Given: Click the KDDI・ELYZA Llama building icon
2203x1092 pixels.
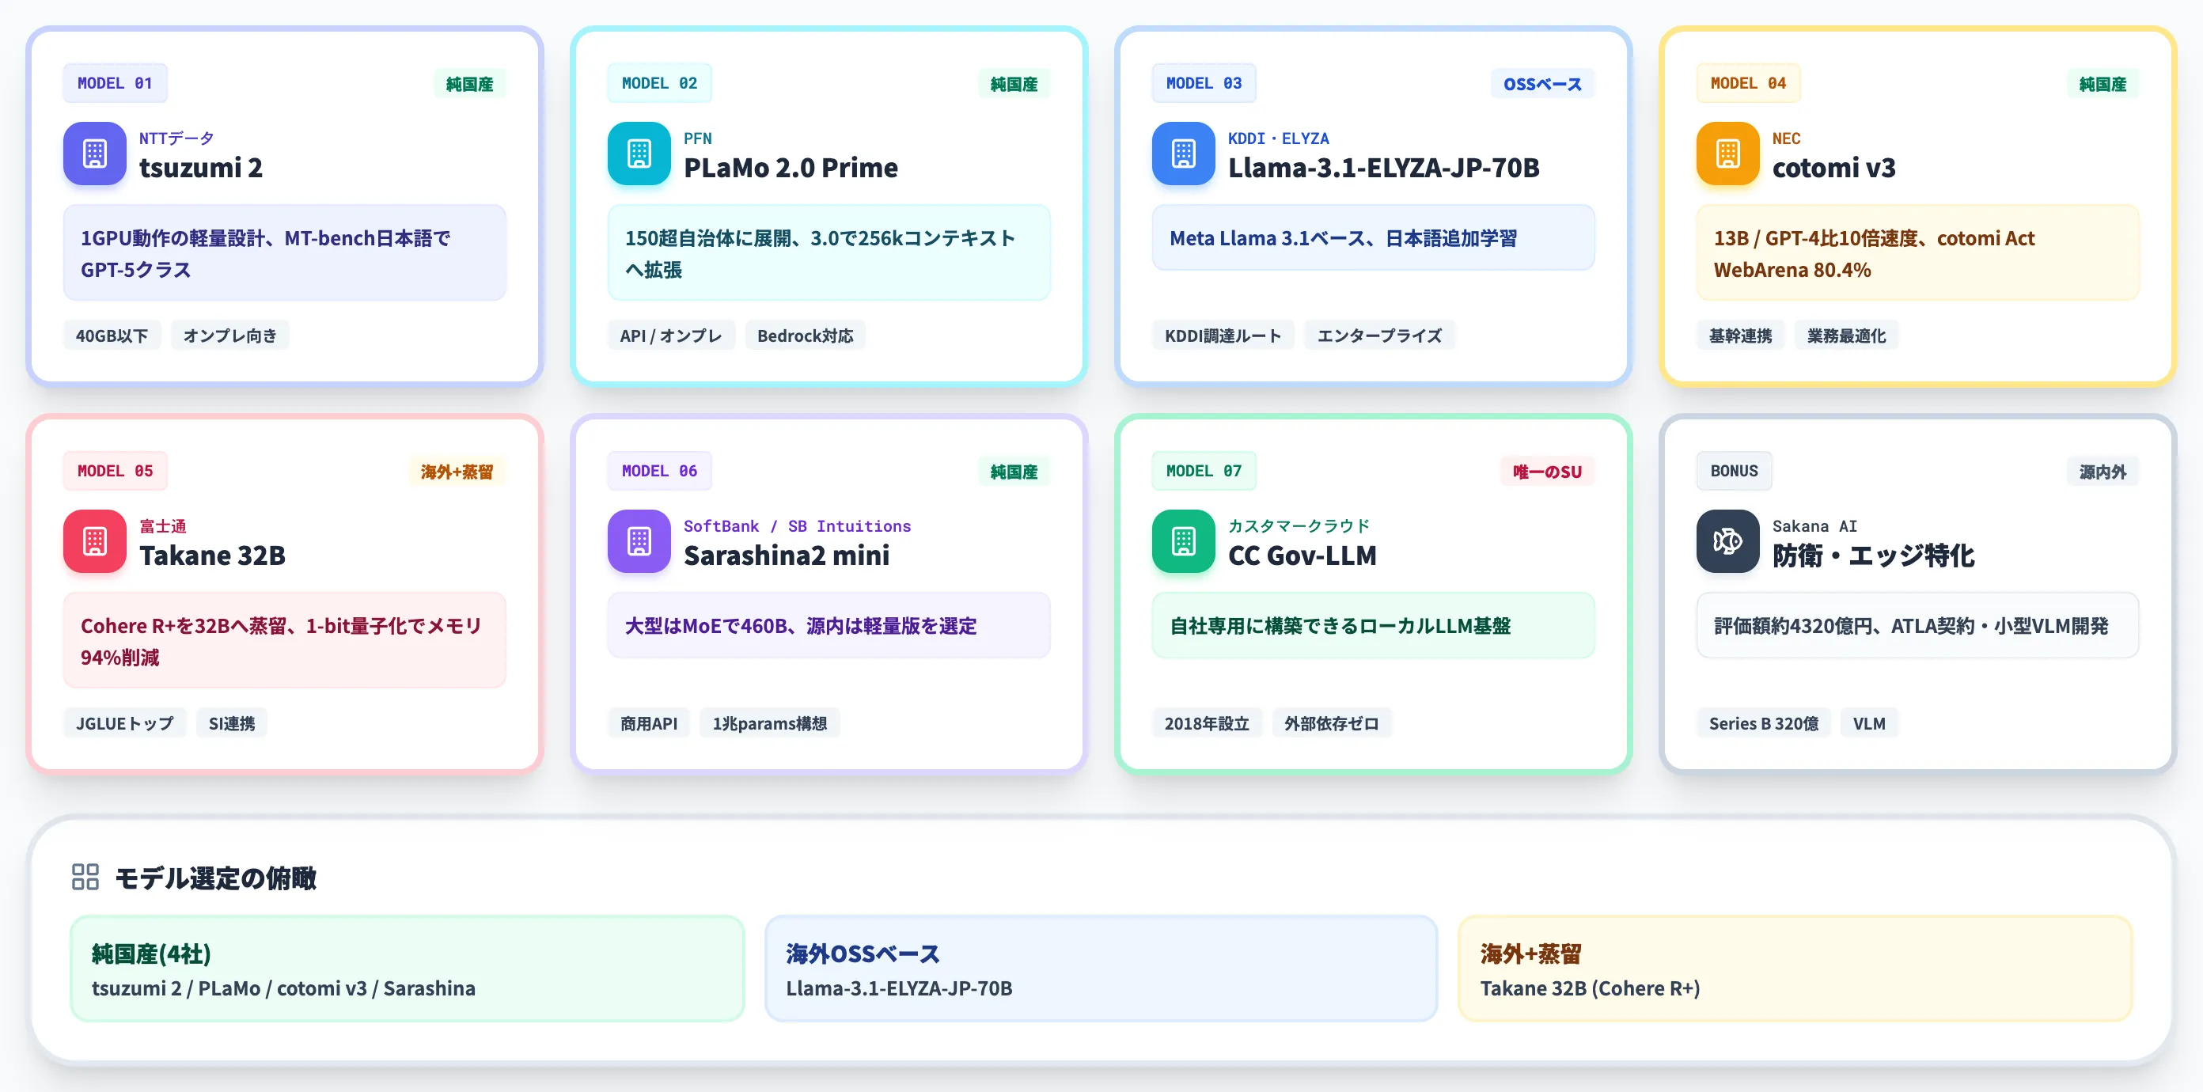Looking at the screenshot, I should click(x=1184, y=154).
